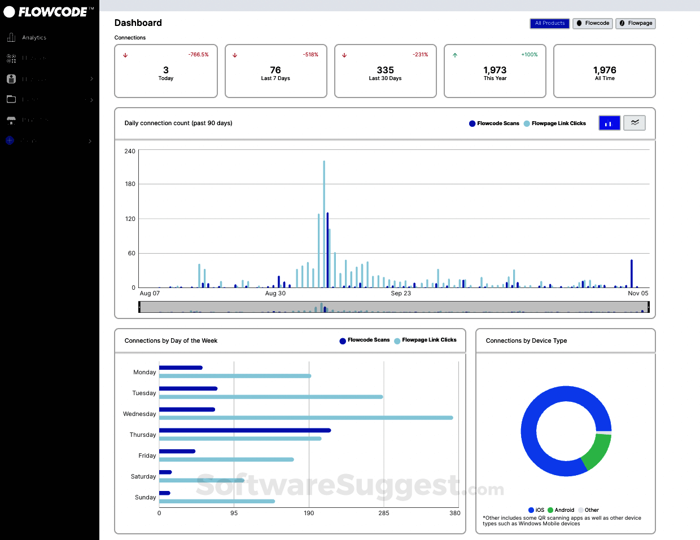Select the bar chart view icon

pyautogui.click(x=609, y=123)
